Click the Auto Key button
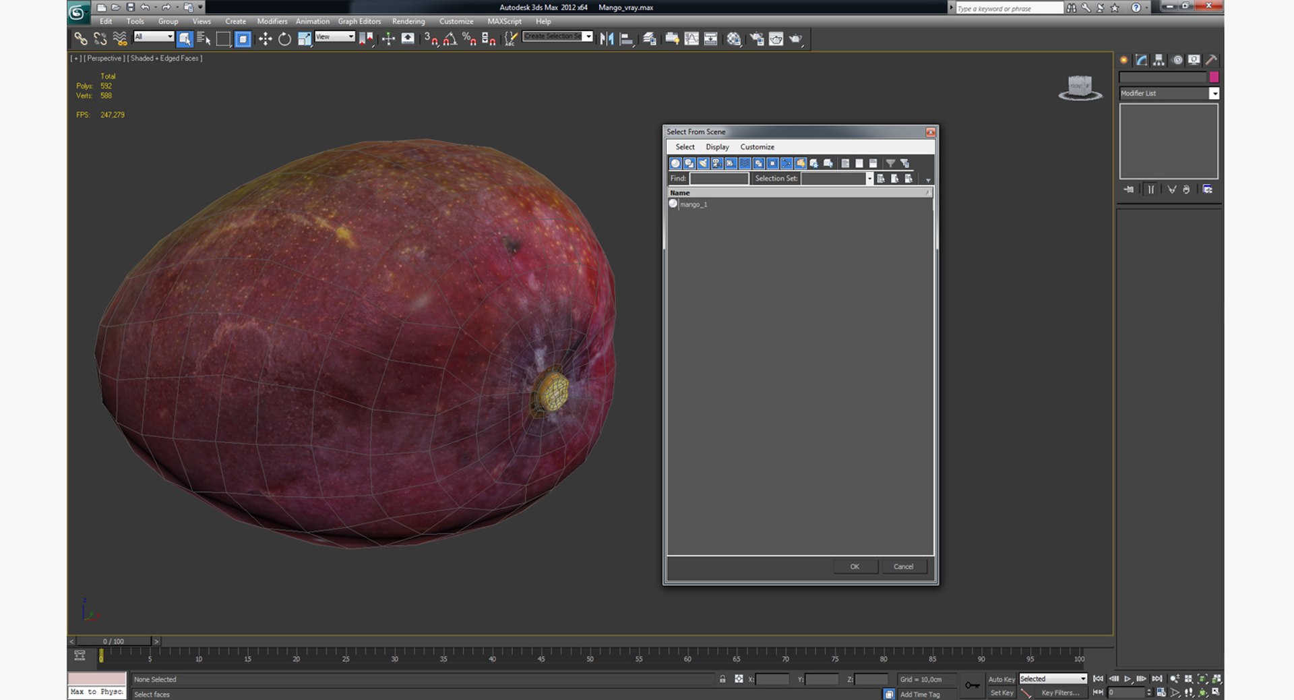The image size is (1294, 700). pos(1001,679)
